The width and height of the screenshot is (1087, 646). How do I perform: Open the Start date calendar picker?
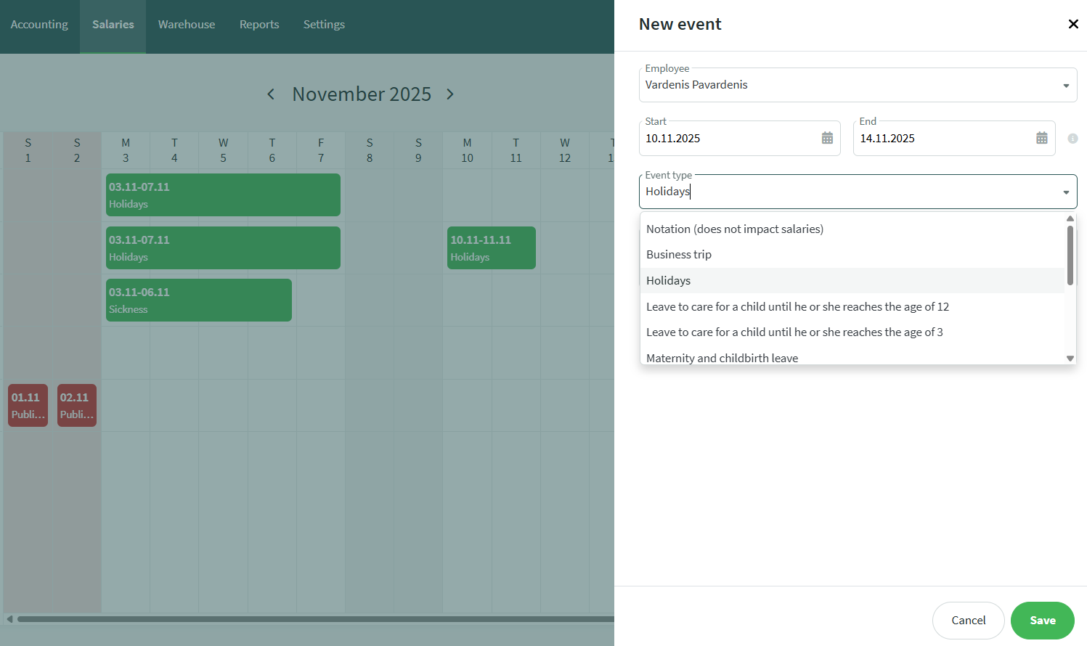pos(827,138)
